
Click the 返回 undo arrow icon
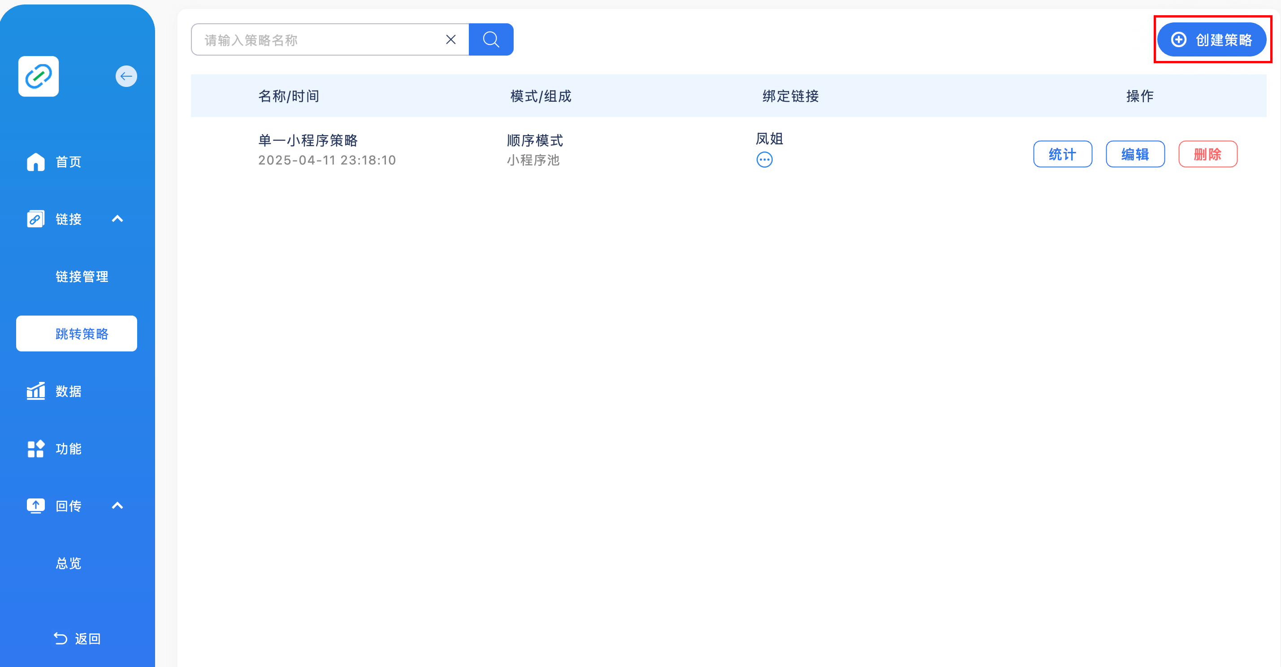point(61,639)
